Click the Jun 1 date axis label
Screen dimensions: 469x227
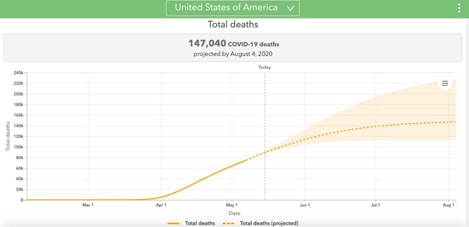(305, 205)
